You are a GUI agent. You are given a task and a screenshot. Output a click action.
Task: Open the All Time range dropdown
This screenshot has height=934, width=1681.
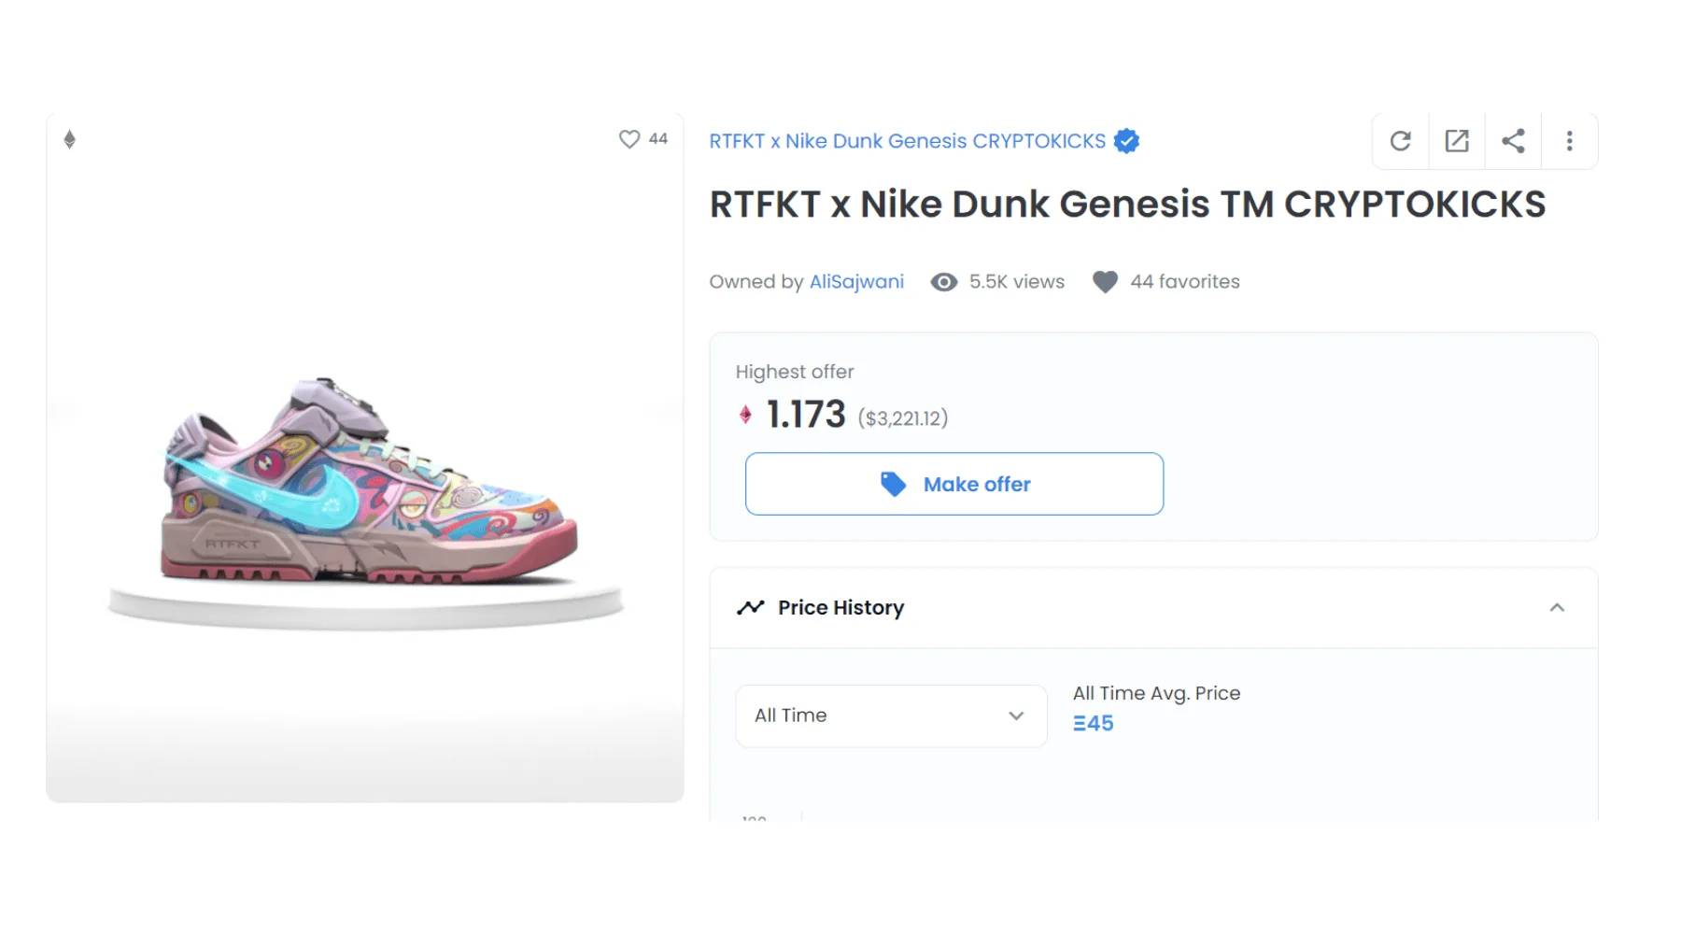891,715
